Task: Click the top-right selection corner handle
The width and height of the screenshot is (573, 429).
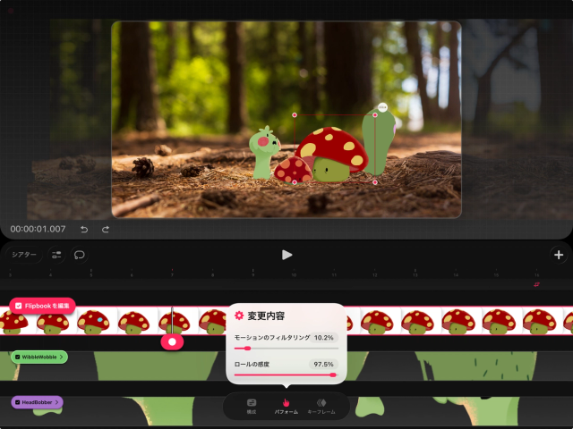Action: tap(375, 115)
